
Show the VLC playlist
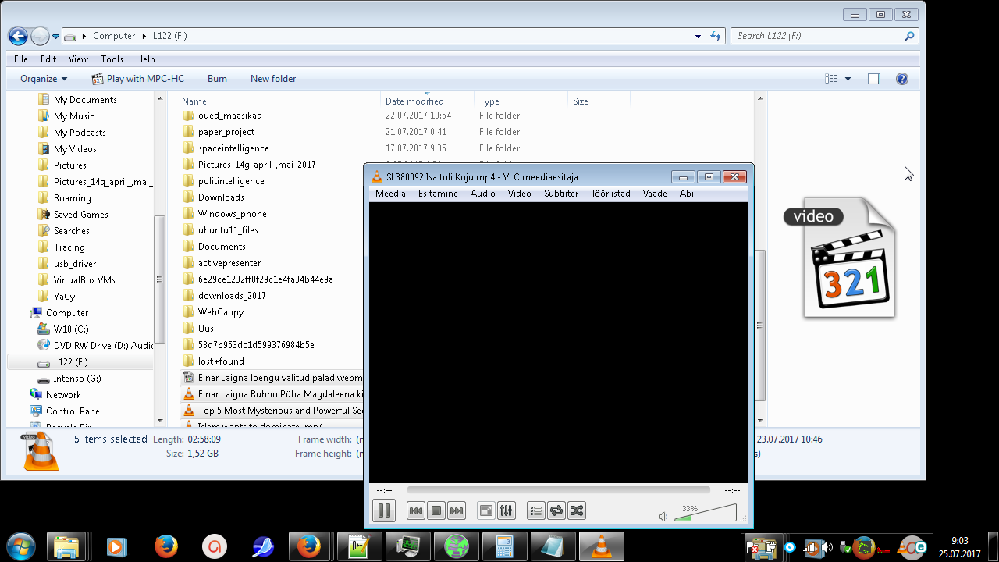coord(535,510)
